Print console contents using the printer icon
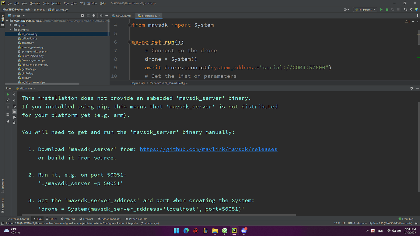This screenshot has width=420, height=236. click(x=14, y=118)
